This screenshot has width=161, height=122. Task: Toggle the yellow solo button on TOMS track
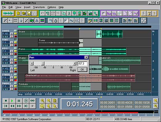click(15, 42)
